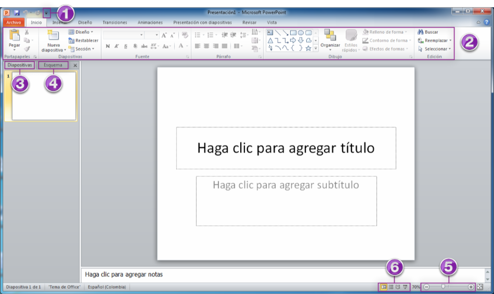Click the 70% zoom level button
Viewport: 494px width, 294px height.
[x=416, y=287]
